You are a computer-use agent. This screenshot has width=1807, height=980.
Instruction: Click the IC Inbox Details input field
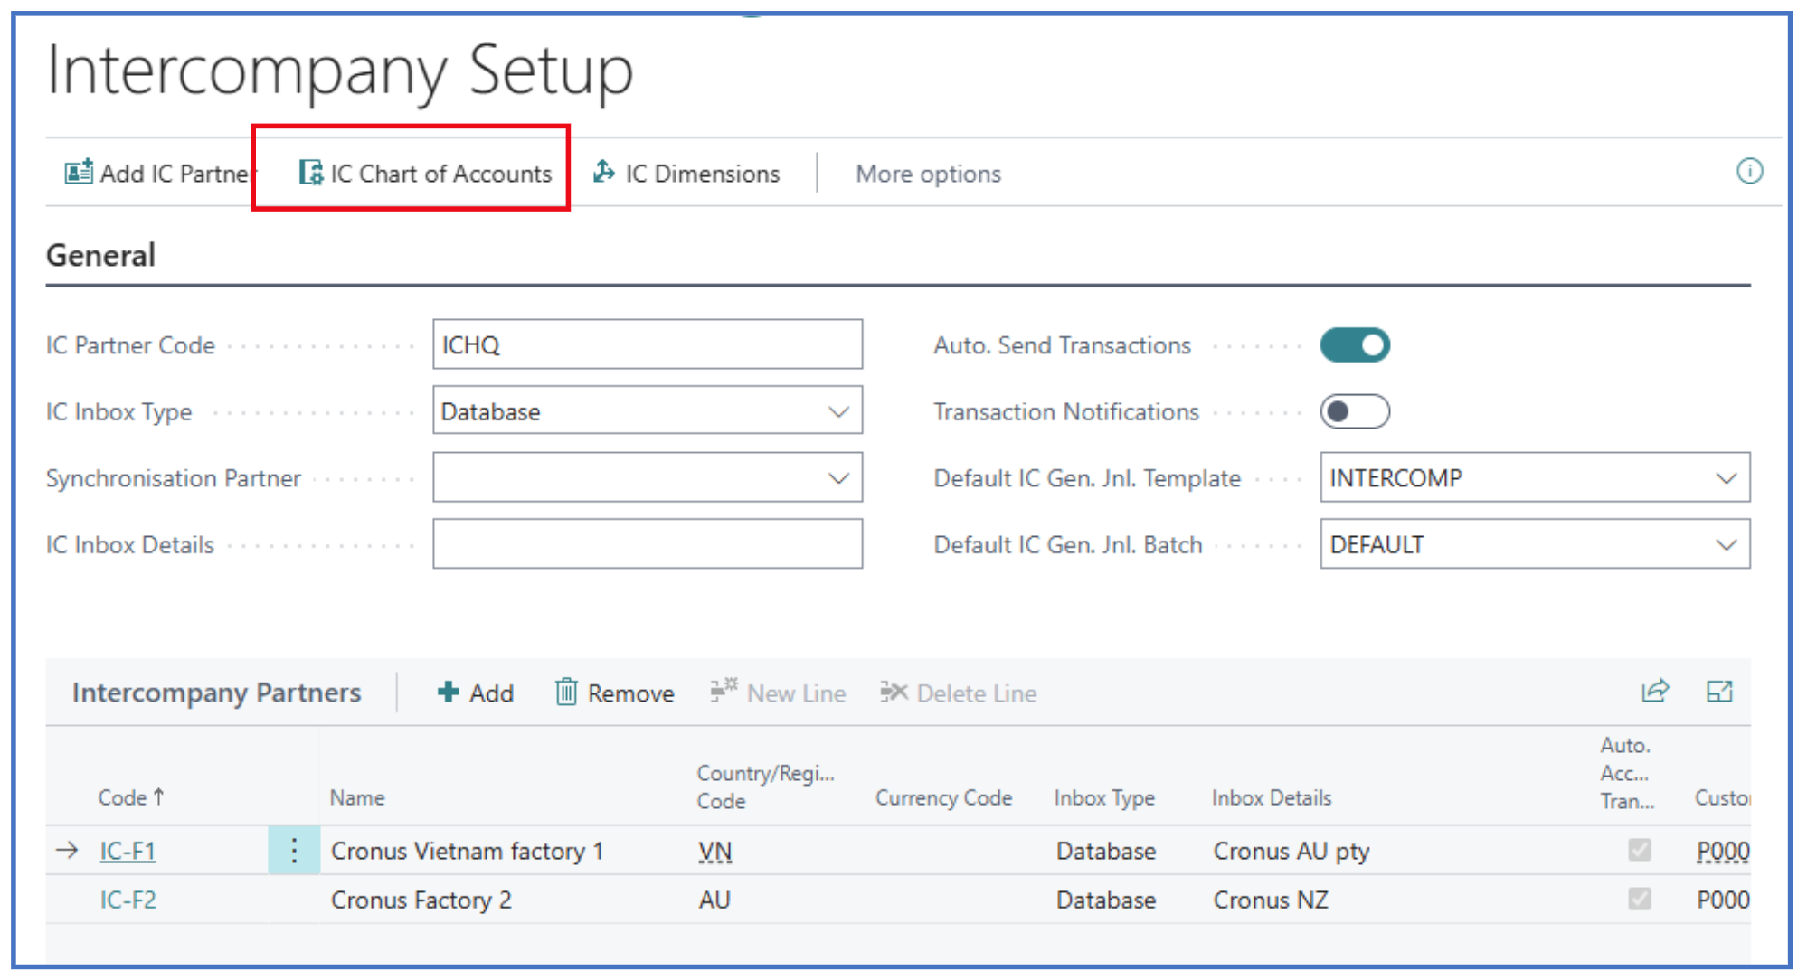click(647, 544)
